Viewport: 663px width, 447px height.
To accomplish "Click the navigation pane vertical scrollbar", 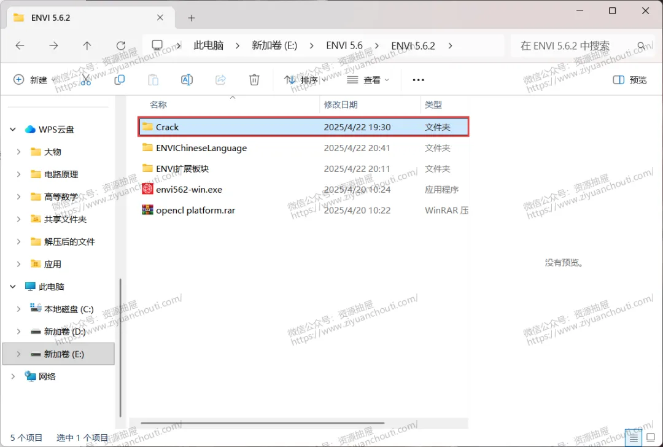I will tap(120, 347).
